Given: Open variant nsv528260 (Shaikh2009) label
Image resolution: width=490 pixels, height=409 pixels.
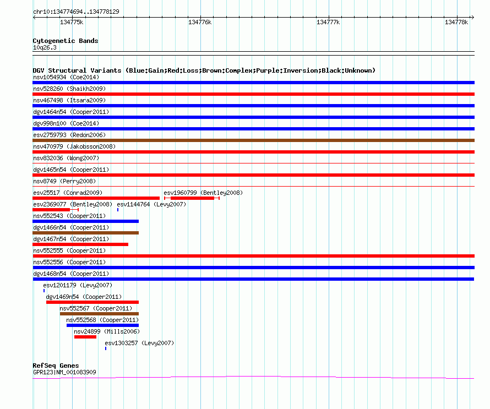Looking at the screenshot, I should point(69,89).
